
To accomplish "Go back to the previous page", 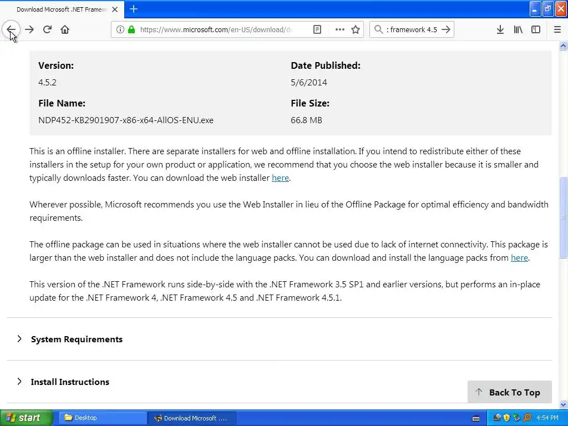I will click(11, 30).
